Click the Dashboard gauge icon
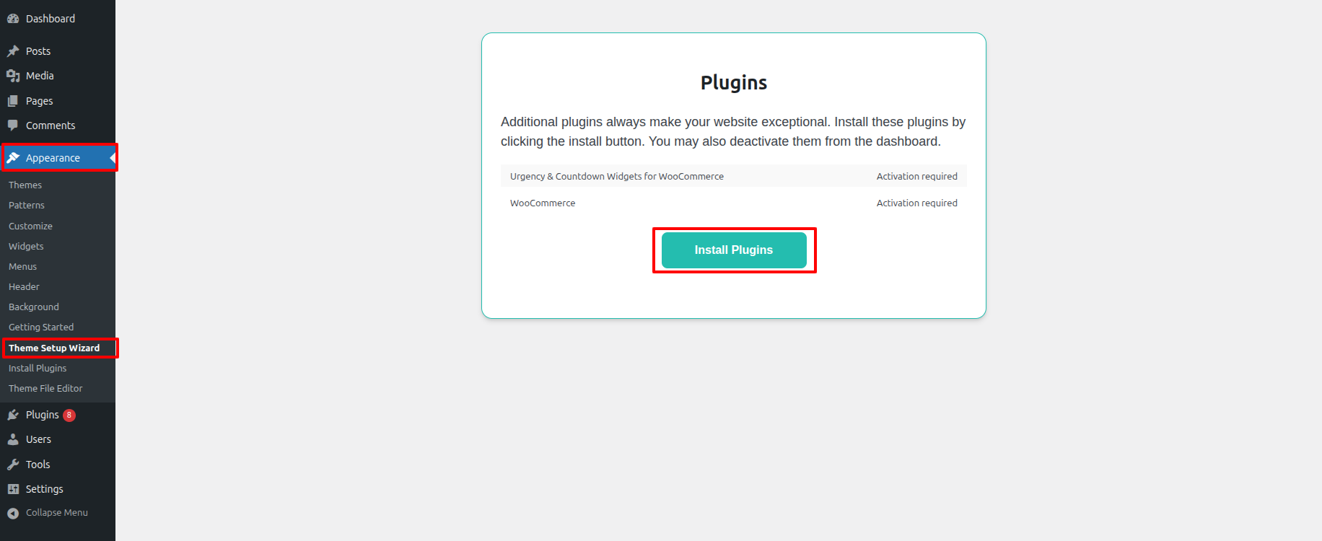Viewport: 1322px width, 541px height. coord(13,19)
